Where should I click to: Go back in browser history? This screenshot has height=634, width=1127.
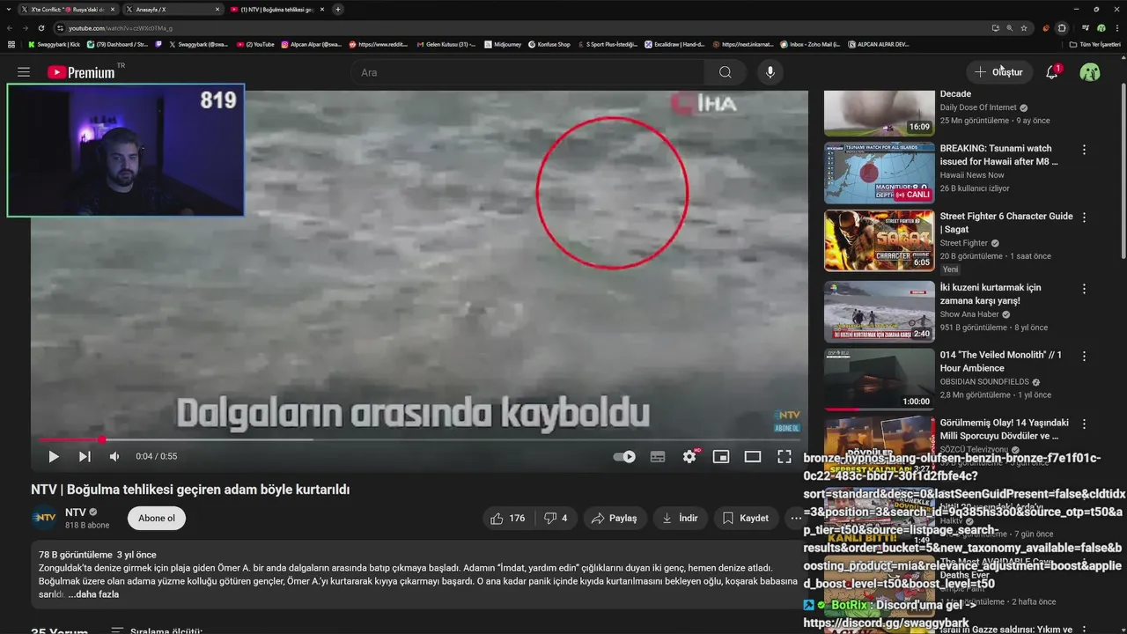[10, 28]
